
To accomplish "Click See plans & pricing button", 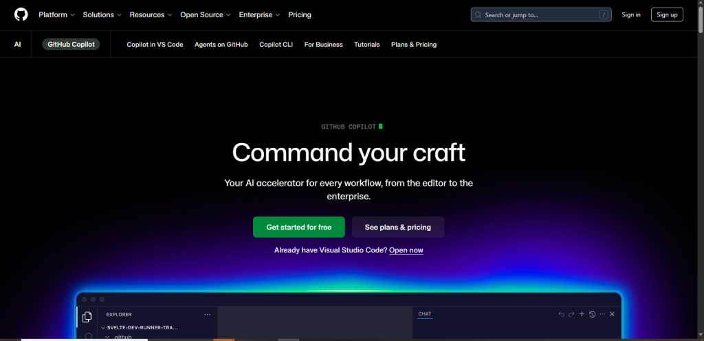I will pos(398,227).
